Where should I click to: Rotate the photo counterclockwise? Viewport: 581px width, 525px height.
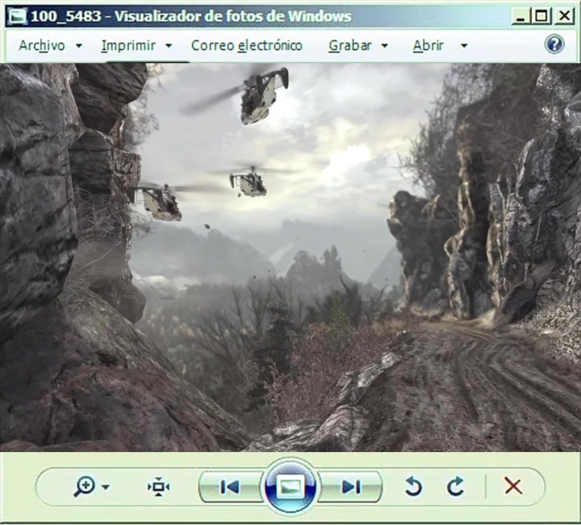pos(414,487)
